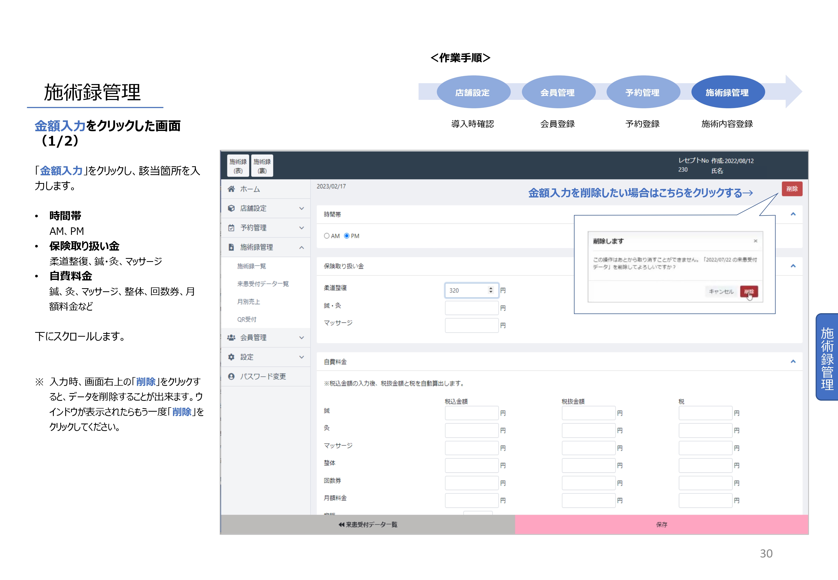Viewport: 838px width, 580px height.
Task: Click the 鍼・灸 insurance amount field
Action: (471, 308)
